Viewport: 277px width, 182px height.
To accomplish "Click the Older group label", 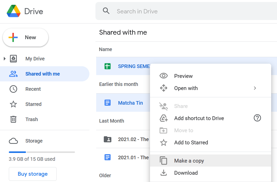I will pyautogui.click(x=105, y=175).
